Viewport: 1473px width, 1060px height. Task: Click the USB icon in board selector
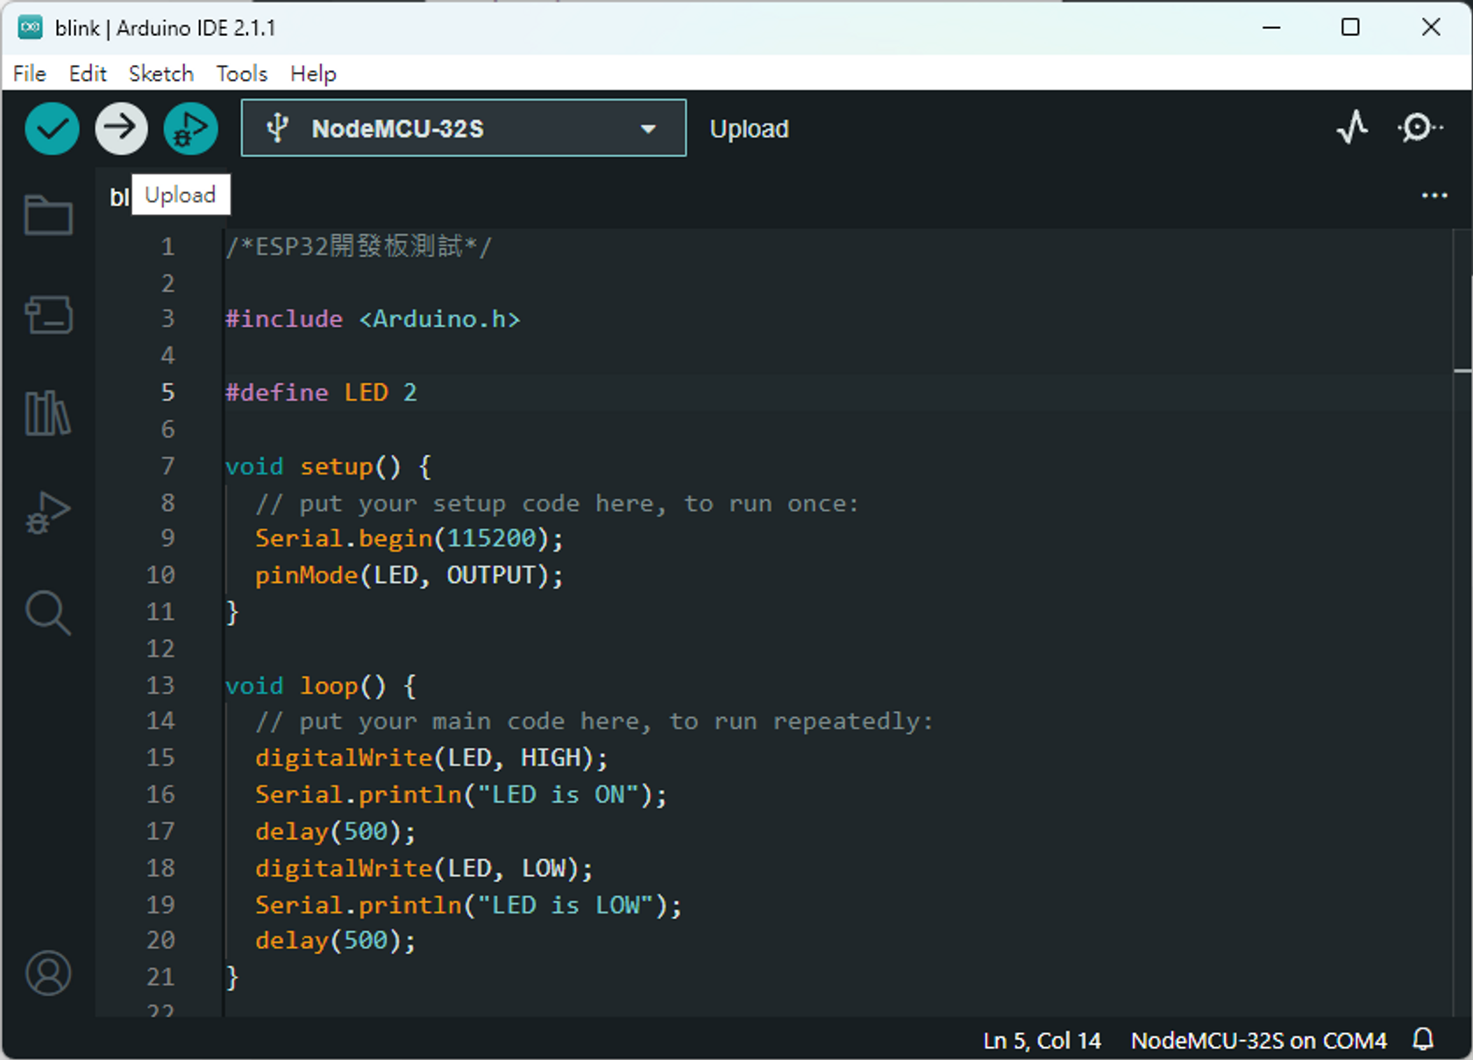(277, 128)
